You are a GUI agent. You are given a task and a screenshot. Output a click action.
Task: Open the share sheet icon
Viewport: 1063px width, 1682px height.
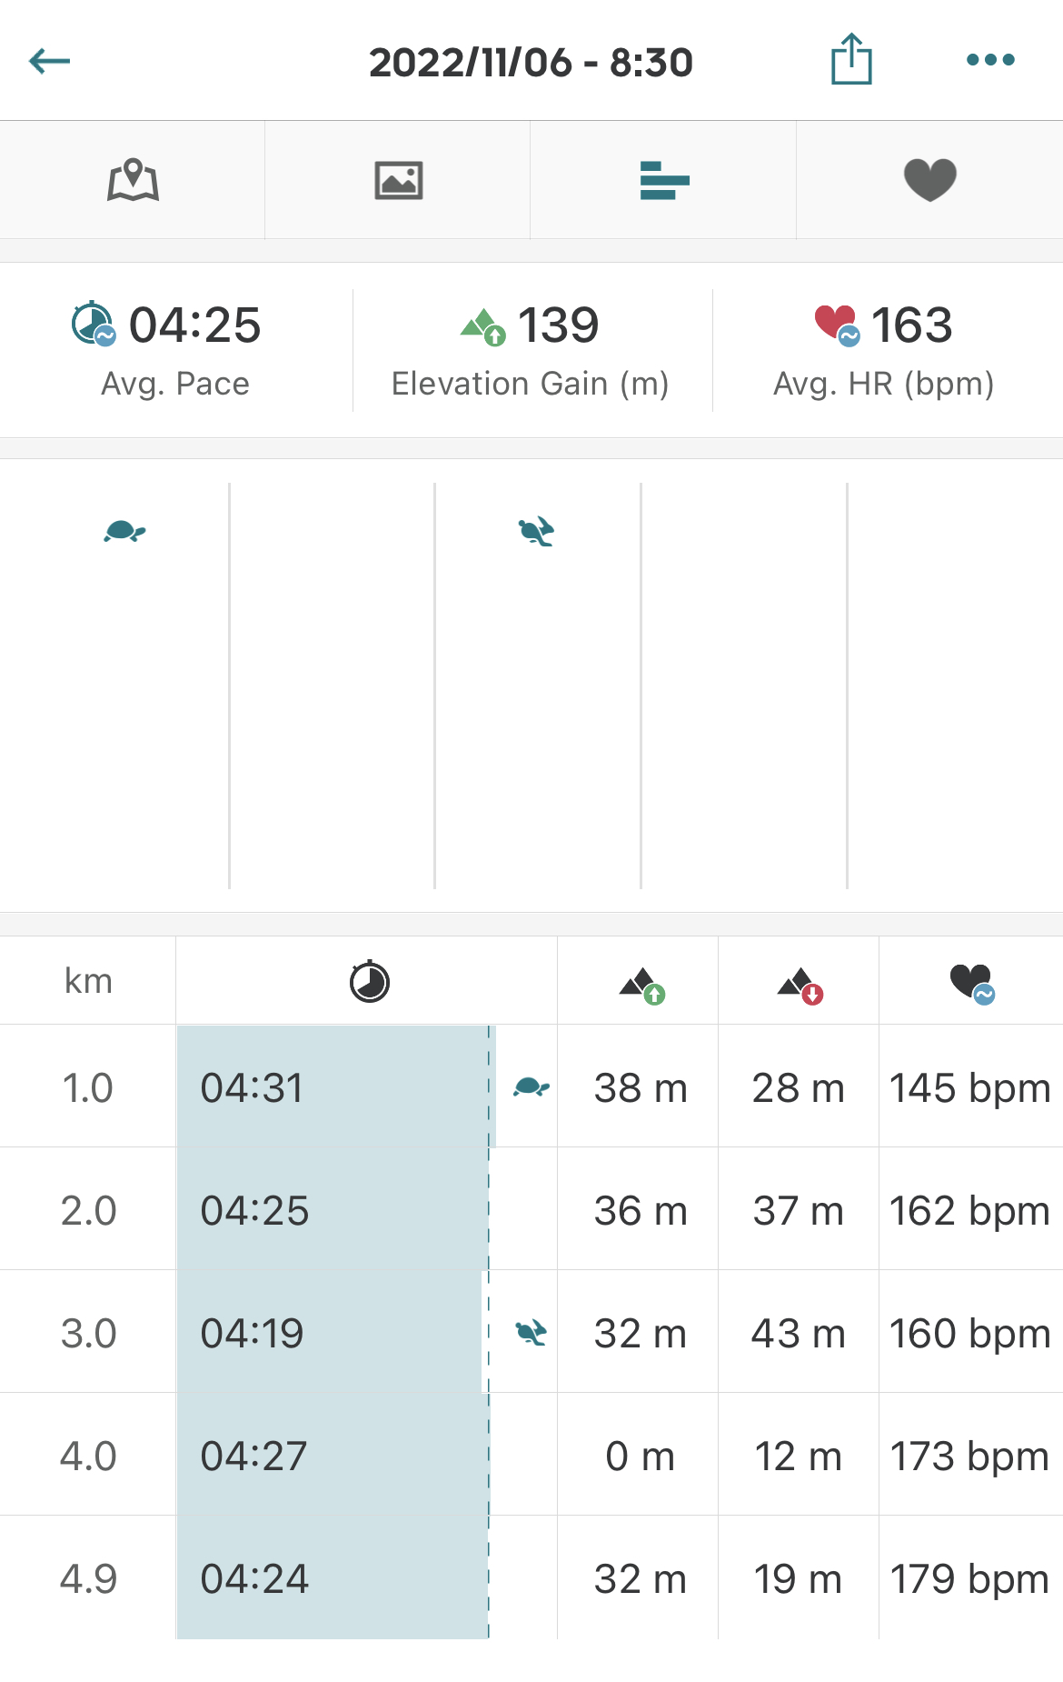(851, 60)
